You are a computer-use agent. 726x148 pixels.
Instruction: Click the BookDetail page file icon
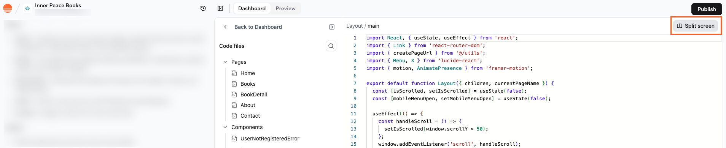pyautogui.click(x=234, y=94)
